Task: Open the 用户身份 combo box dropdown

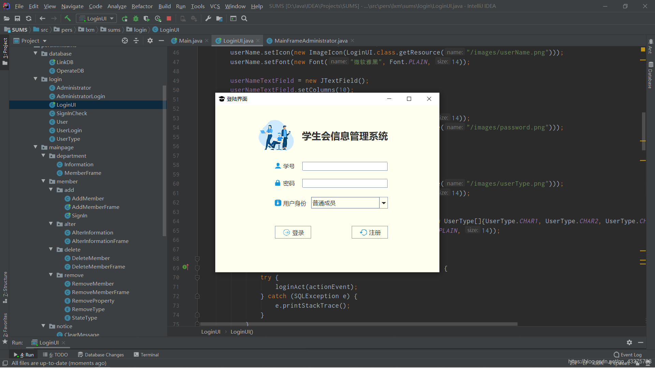Action: tap(384, 203)
